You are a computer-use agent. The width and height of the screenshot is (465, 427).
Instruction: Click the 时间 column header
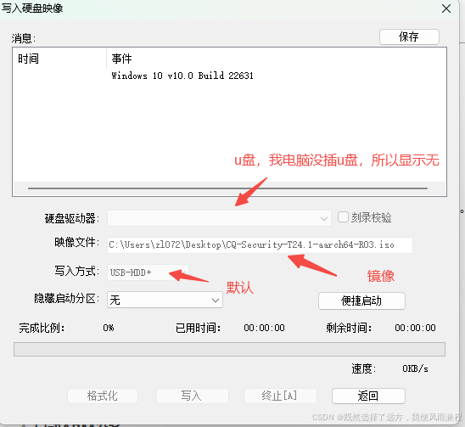coord(60,59)
